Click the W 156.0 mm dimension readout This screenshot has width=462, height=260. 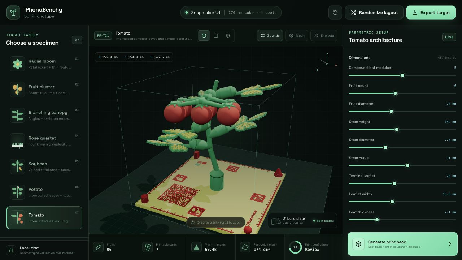pyautogui.click(x=108, y=57)
